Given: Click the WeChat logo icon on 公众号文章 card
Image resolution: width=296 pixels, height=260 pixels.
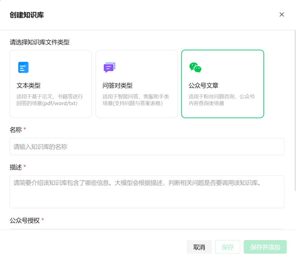Looking at the screenshot, I should pos(196,67).
